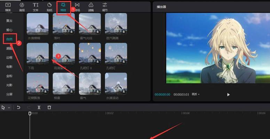The height and width of the screenshot is (139, 270).
Task: Open the preview quality dropdown
Action: pyautogui.click(x=196, y=94)
